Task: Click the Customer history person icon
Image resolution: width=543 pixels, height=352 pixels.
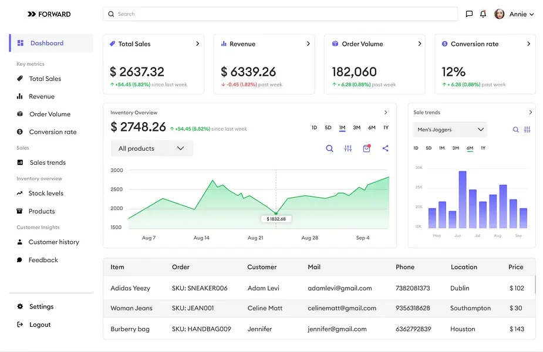Action: click(20, 242)
